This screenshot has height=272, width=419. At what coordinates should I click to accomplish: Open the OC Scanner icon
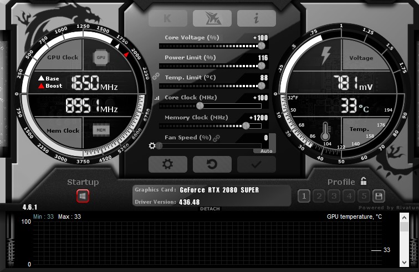[x=212, y=18]
